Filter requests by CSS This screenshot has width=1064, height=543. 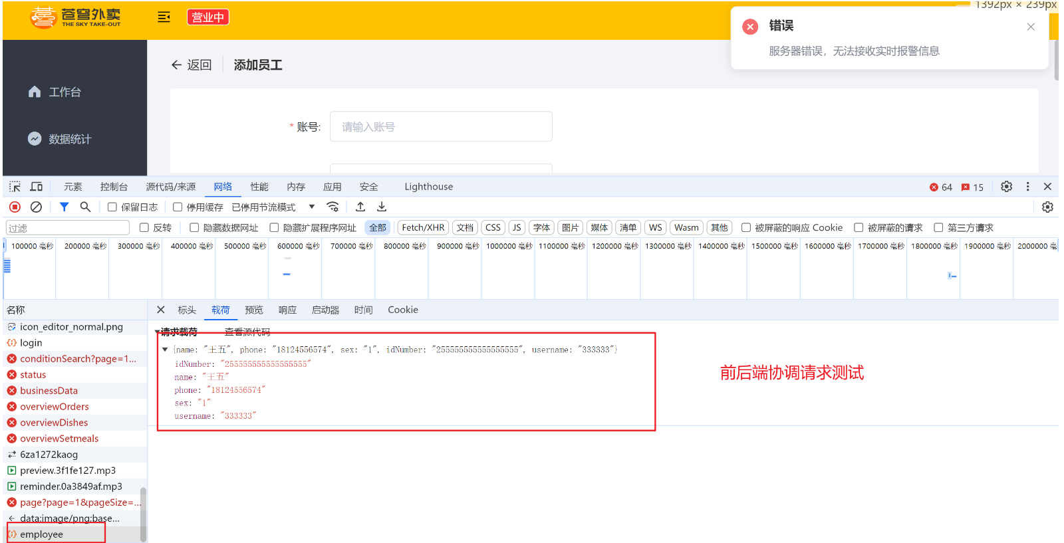pyautogui.click(x=493, y=227)
